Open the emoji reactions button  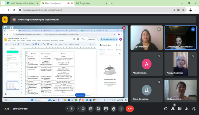pyautogui.click(x=98, y=109)
